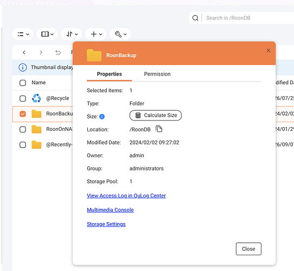Click the Name column header

click(x=39, y=83)
